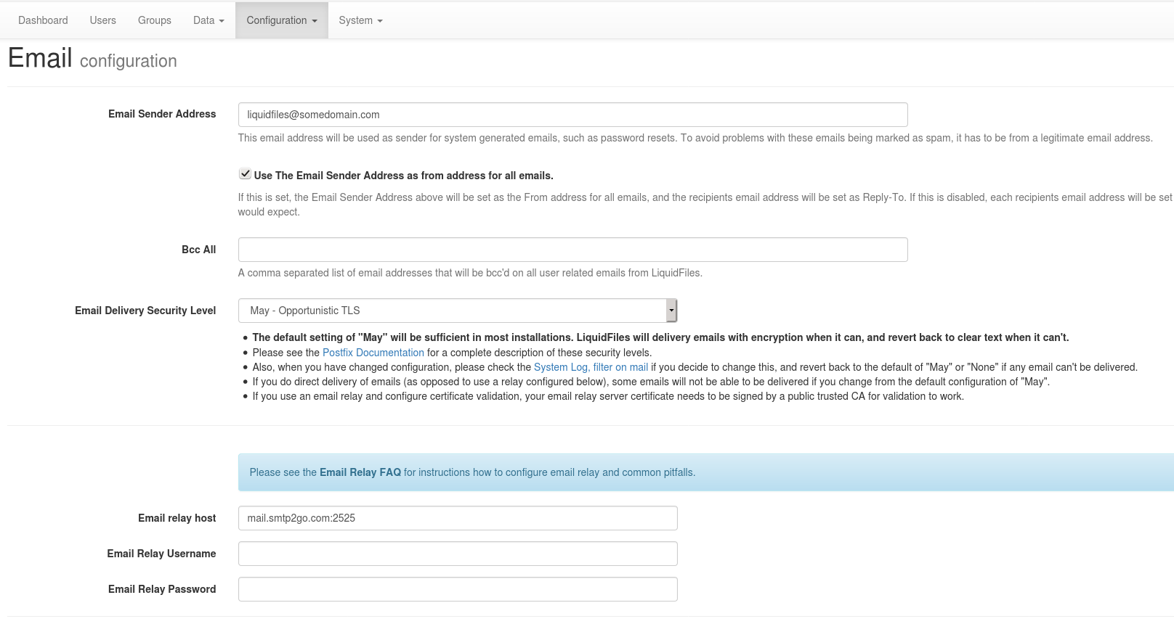1174x624 pixels.
Task: Expand the Data dropdown menu
Action: tap(209, 20)
